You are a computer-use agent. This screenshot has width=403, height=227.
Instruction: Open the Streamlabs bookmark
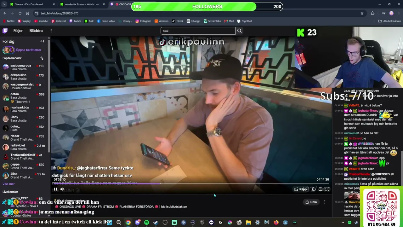coord(212,21)
